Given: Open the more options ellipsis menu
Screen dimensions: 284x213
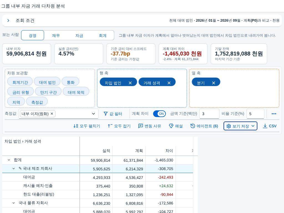Looking at the screenshot, I should coord(274,114).
